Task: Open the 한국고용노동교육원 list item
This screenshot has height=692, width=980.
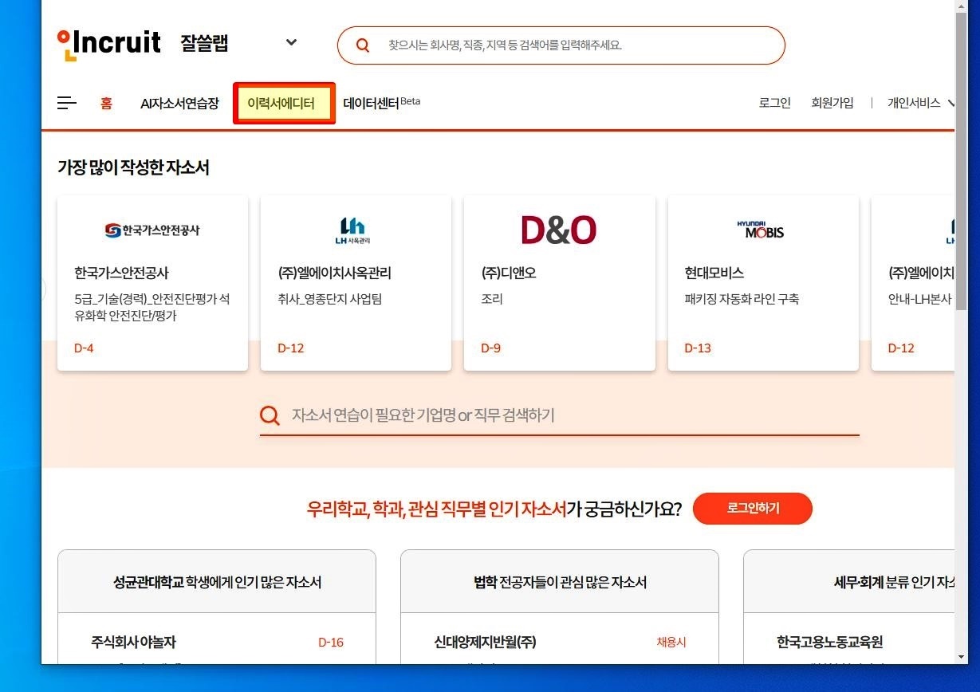Action: pos(829,643)
